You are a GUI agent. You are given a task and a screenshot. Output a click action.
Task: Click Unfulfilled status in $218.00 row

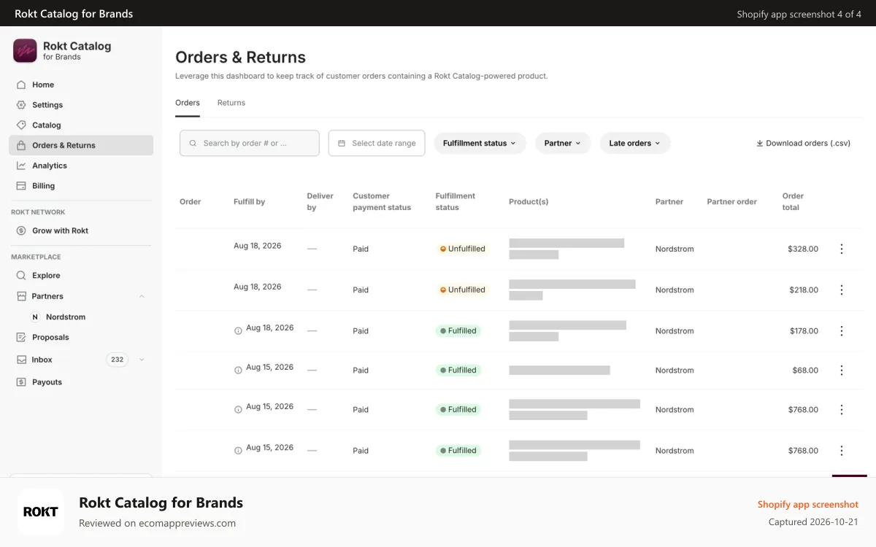click(462, 290)
